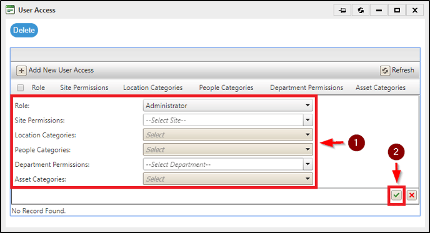Open the People Categories Select dropdown

tap(228, 150)
